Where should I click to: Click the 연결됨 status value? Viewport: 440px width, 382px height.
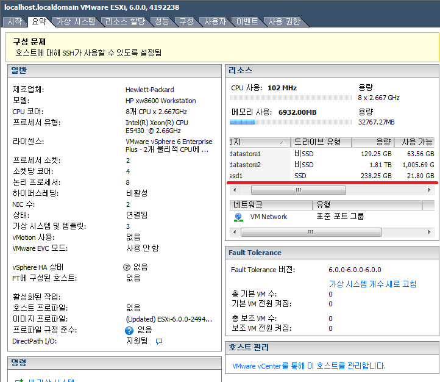(x=137, y=215)
